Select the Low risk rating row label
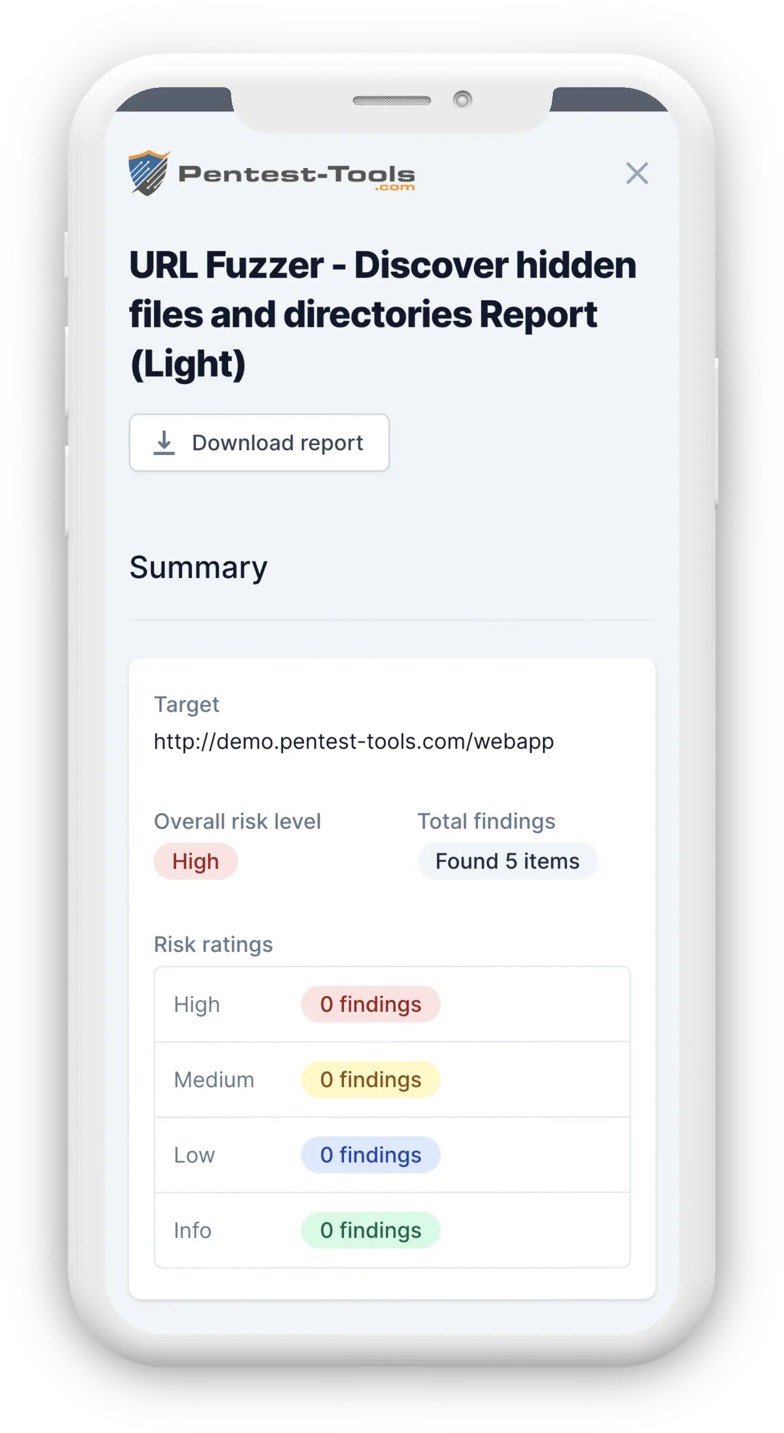This screenshot has height=1433, width=784. pyautogui.click(x=194, y=1155)
